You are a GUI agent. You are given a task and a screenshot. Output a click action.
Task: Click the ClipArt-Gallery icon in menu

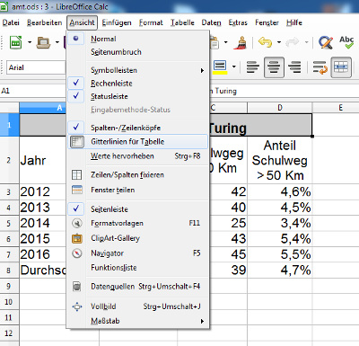click(77, 238)
